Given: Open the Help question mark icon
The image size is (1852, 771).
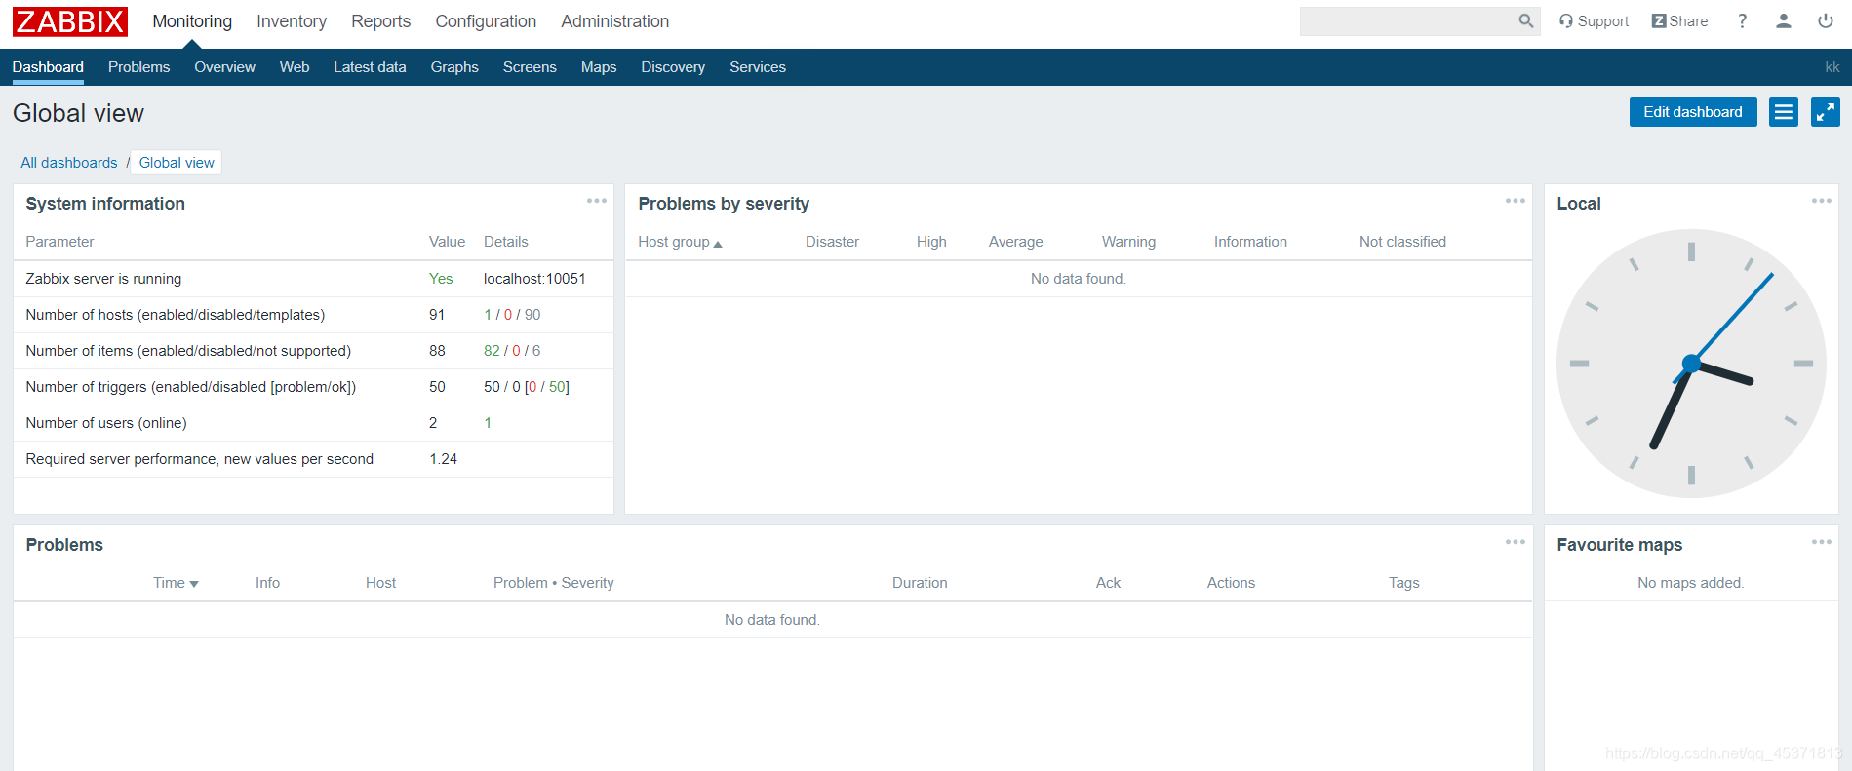Looking at the screenshot, I should (1742, 21).
